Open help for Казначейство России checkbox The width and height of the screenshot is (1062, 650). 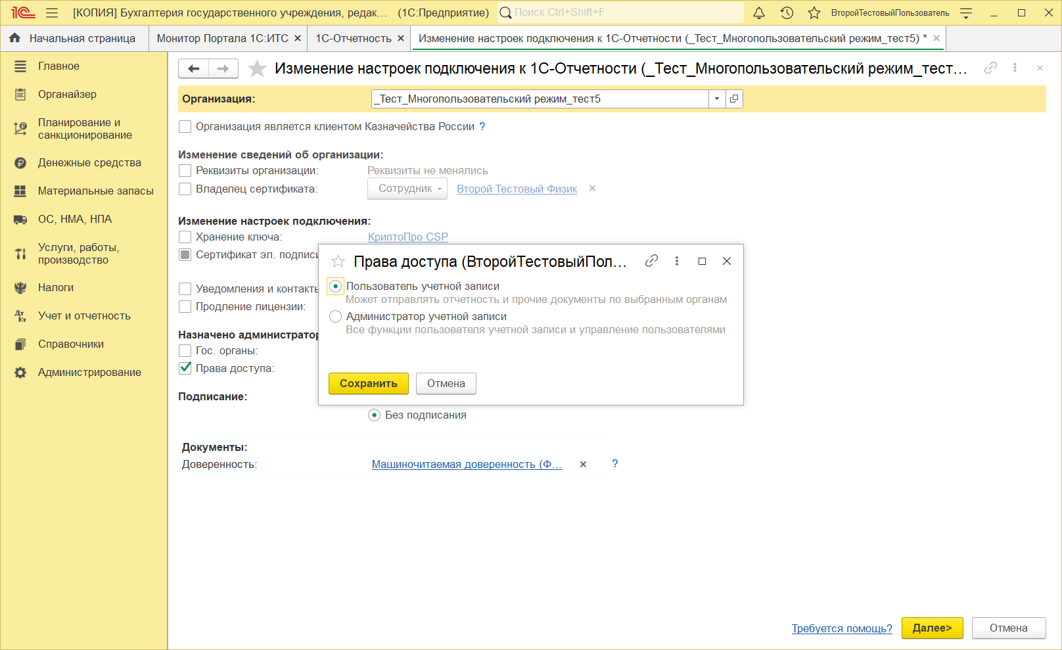click(x=482, y=126)
